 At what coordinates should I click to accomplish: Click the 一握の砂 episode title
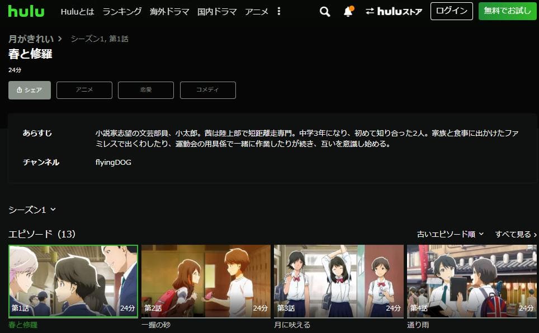(156, 325)
